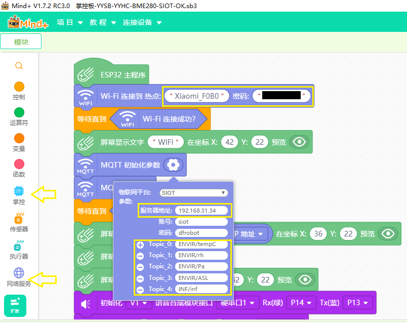Screen dimensions: 407x323
Task: Remove Topic_2 with its minus button
Action: 140,267
